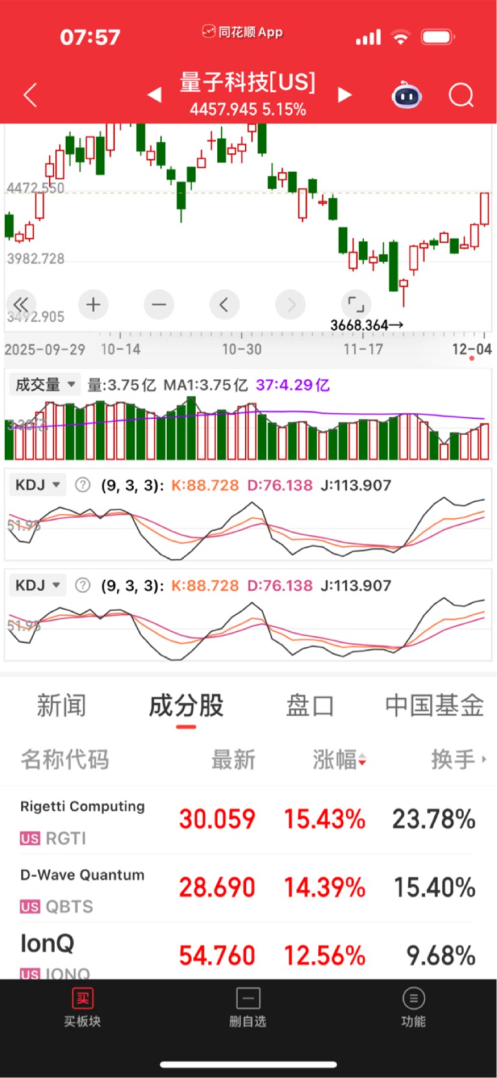Open the D-Wave Quantum stock row
The height and width of the screenshot is (1078, 497).
pos(248,888)
